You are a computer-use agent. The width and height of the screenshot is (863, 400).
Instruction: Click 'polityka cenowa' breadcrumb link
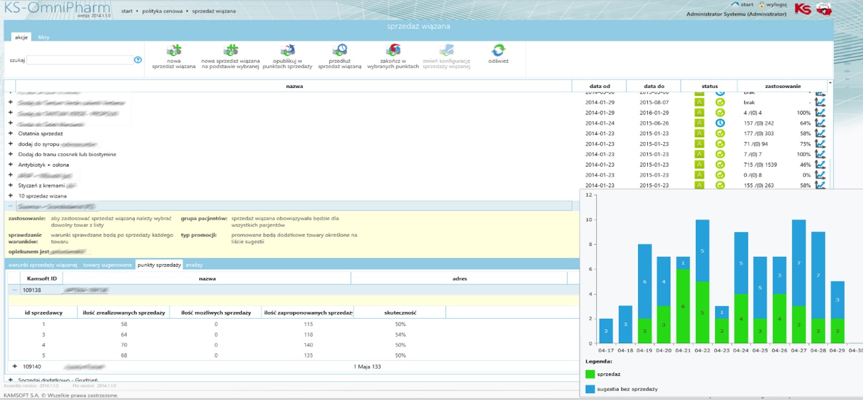click(161, 11)
